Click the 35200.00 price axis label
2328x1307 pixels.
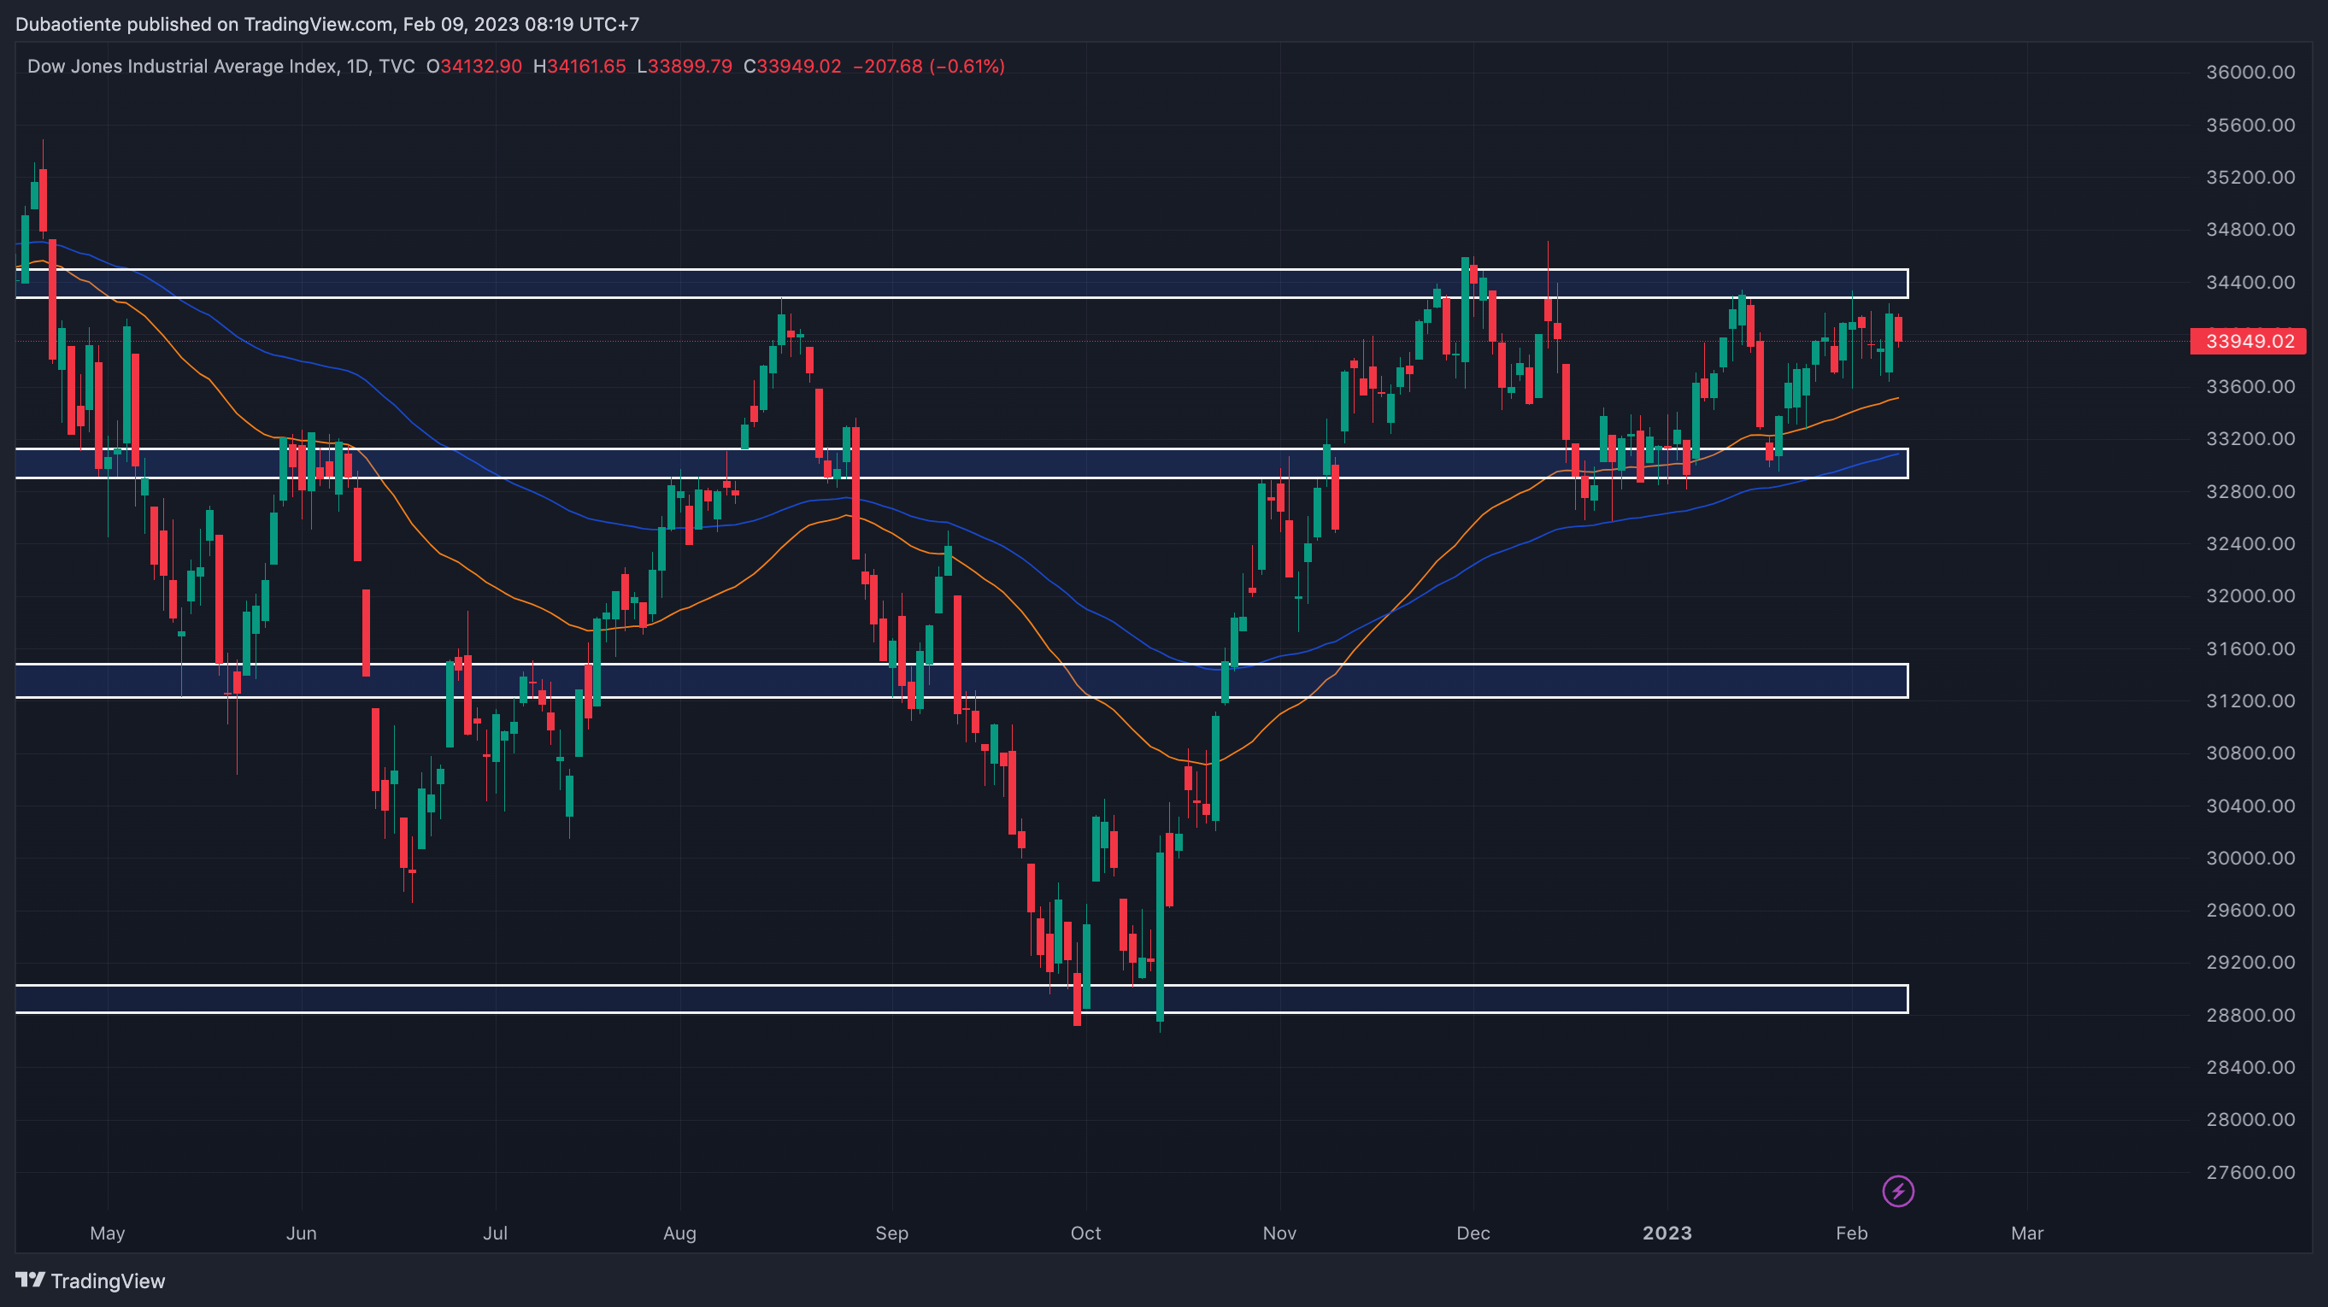pyautogui.click(x=2250, y=177)
